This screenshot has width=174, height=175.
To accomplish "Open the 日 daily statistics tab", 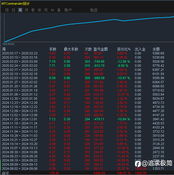I will (x=14, y=10).
